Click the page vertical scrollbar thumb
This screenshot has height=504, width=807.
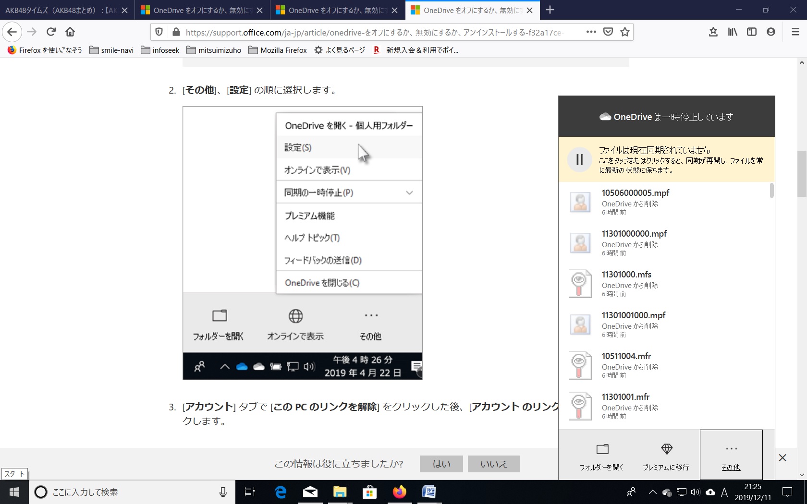click(x=802, y=174)
